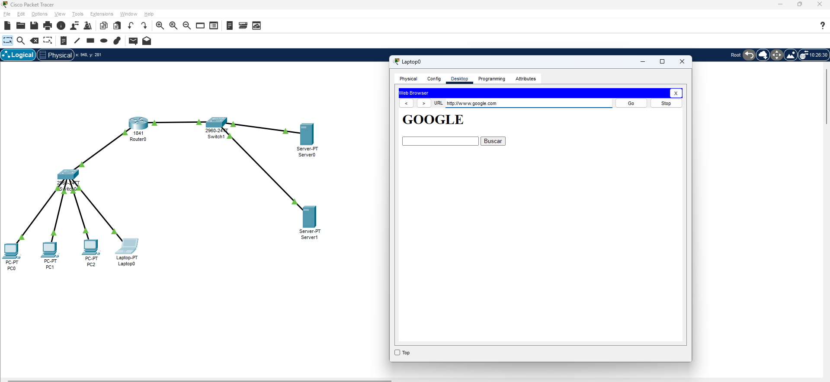Activate the Select tool
The image size is (830, 382).
(8, 41)
